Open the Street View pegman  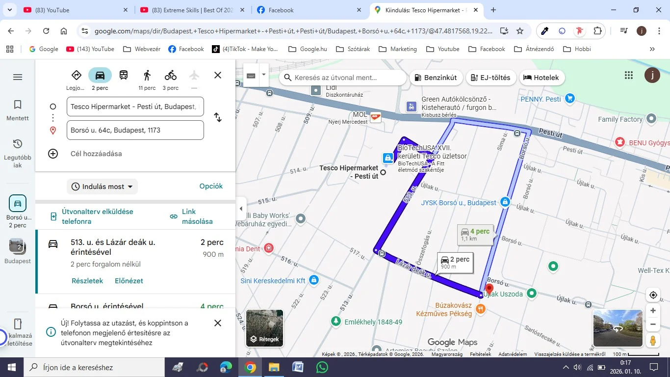(x=653, y=340)
